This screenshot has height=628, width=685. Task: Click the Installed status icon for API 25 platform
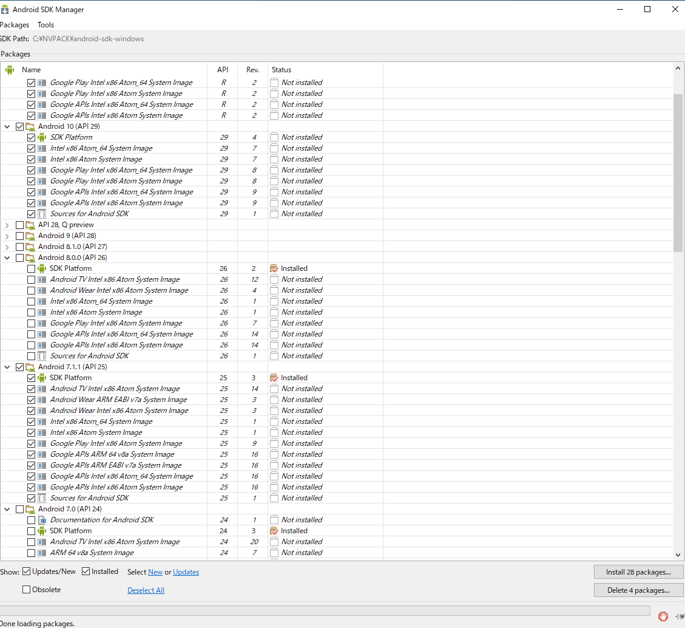click(x=274, y=378)
